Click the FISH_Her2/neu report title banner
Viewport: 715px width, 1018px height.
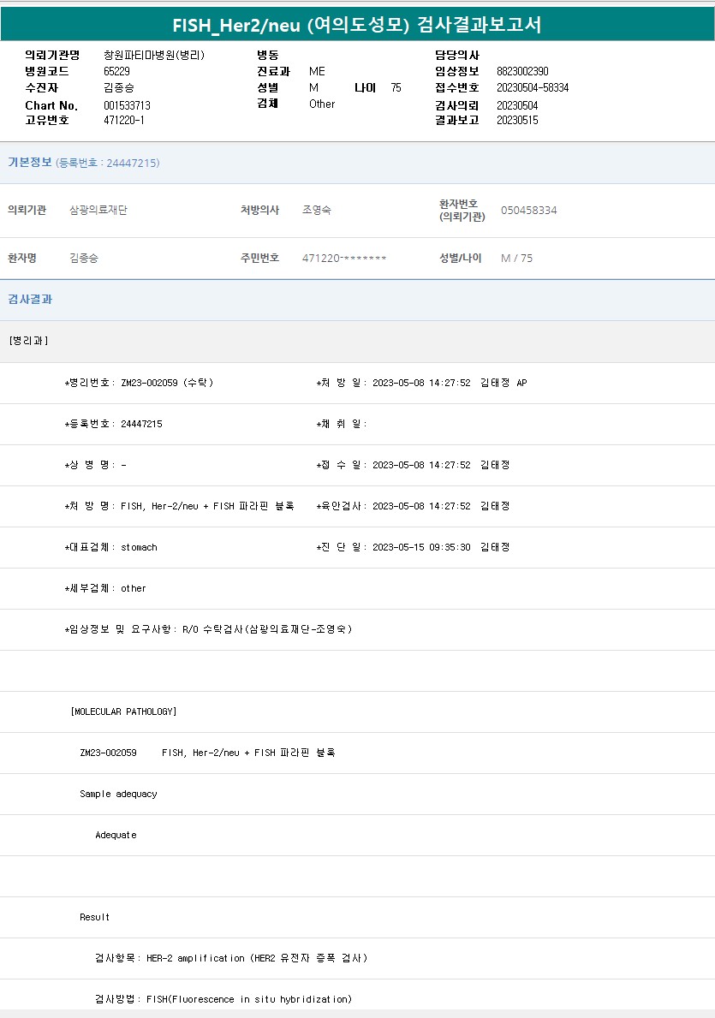357,25
